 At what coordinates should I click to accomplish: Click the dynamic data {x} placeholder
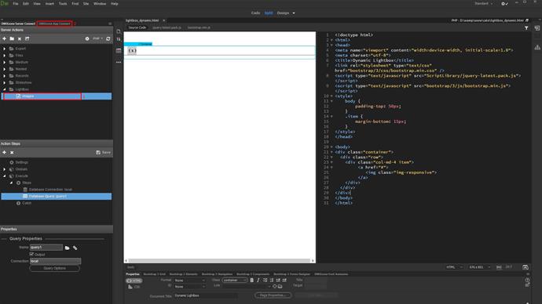tap(132, 51)
